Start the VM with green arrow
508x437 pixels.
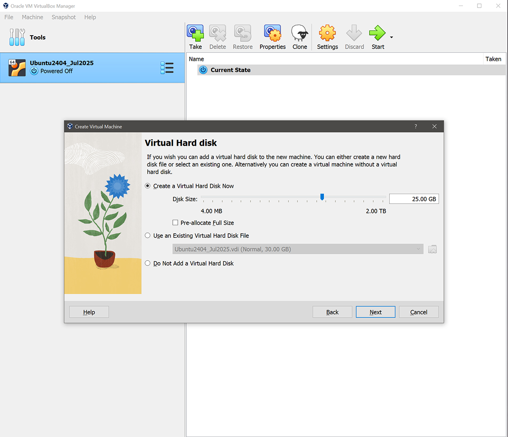378,33
